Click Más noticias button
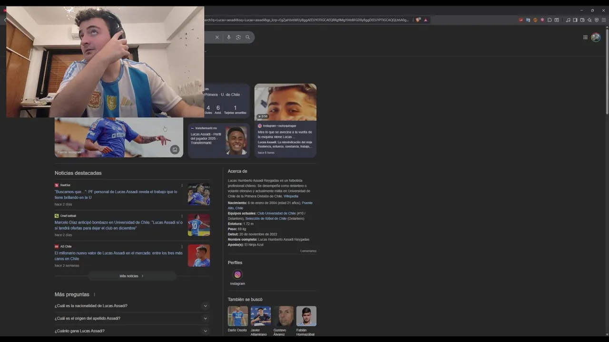The height and width of the screenshot is (342, 609). (132, 276)
